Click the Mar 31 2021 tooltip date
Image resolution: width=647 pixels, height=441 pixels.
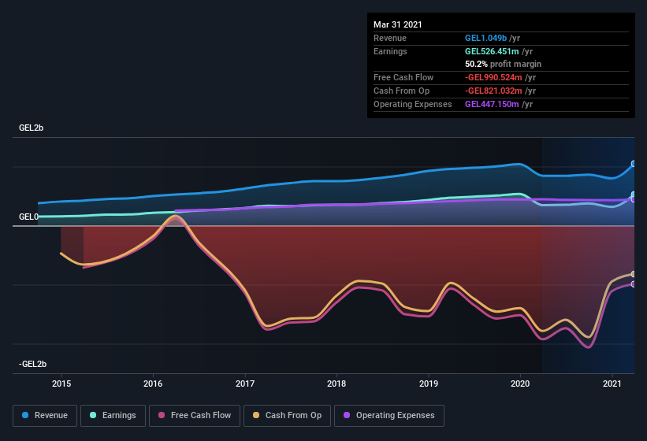398,24
